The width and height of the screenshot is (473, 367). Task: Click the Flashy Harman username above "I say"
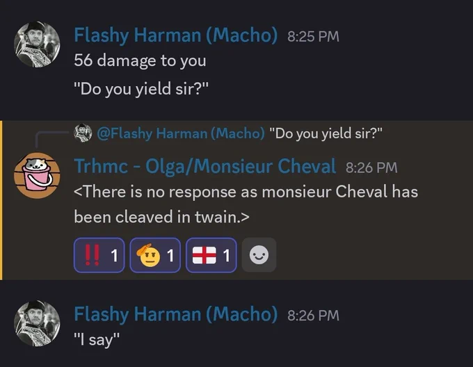[x=175, y=314]
